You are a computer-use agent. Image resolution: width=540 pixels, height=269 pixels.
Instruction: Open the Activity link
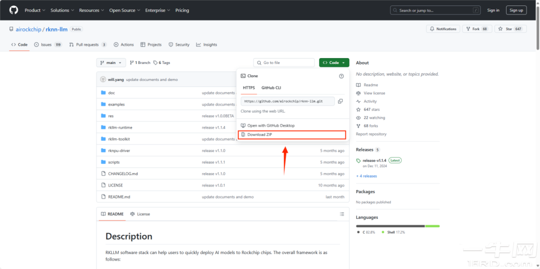(366, 101)
